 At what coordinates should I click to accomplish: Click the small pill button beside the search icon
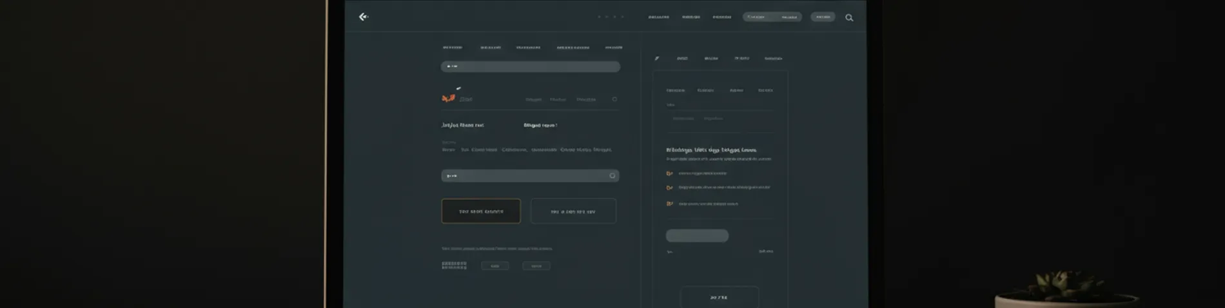[x=823, y=17]
